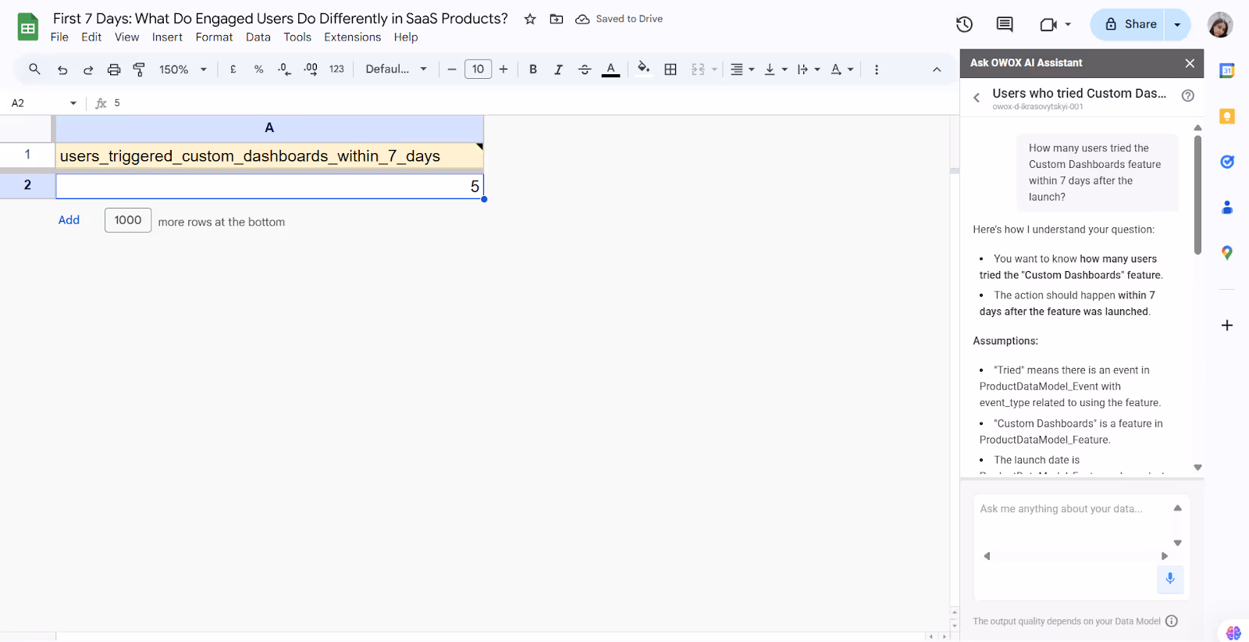Screen dimensions: 1249x642
Task: Open the zoom level dropdown
Action: (183, 70)
